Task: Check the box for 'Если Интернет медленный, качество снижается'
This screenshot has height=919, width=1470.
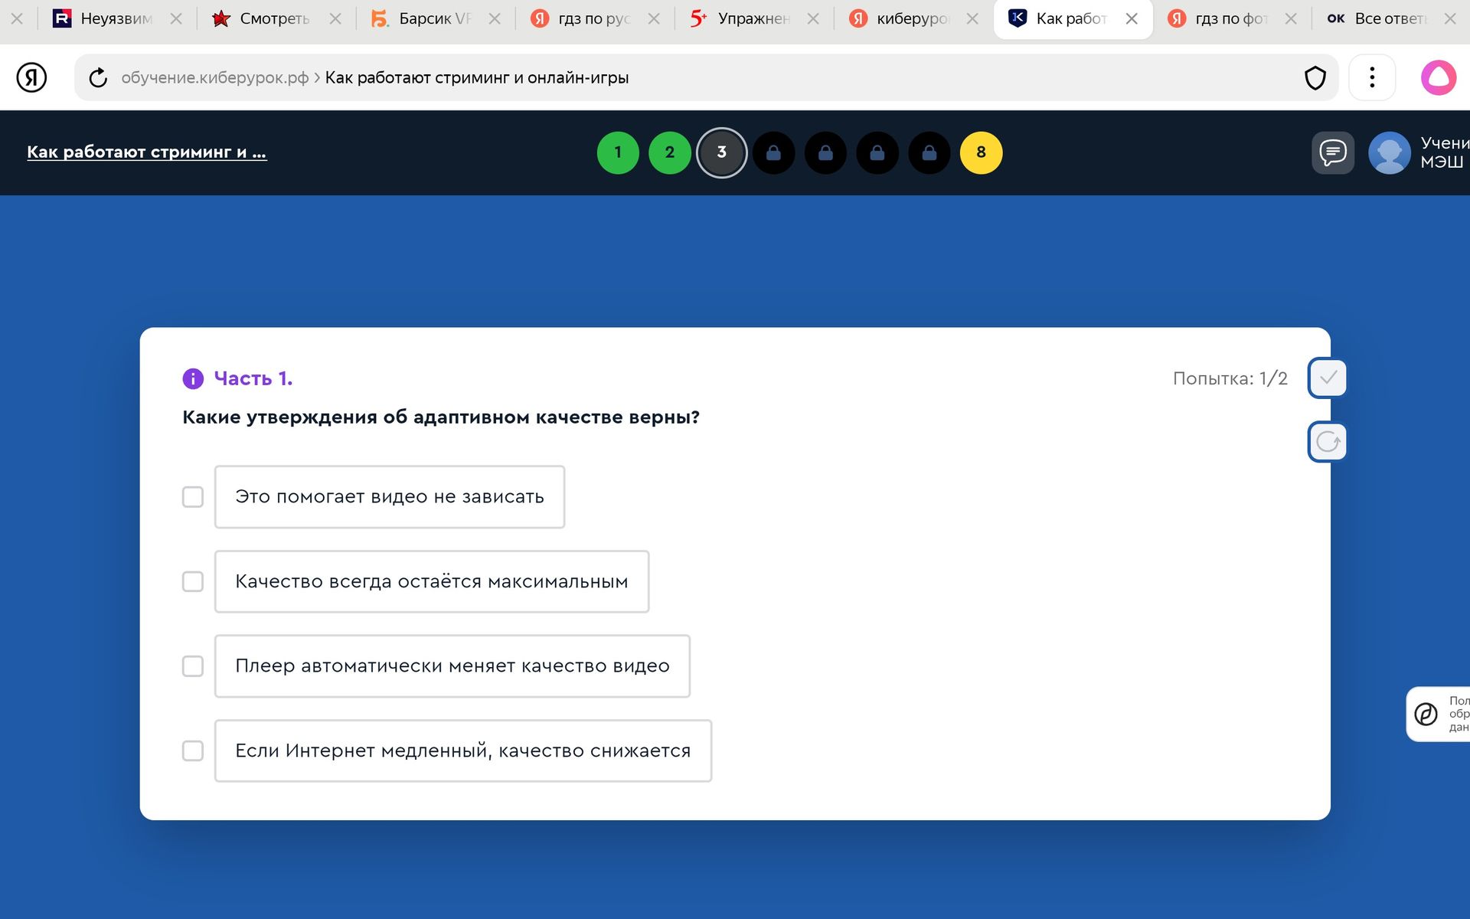Action: pos(193,751)
